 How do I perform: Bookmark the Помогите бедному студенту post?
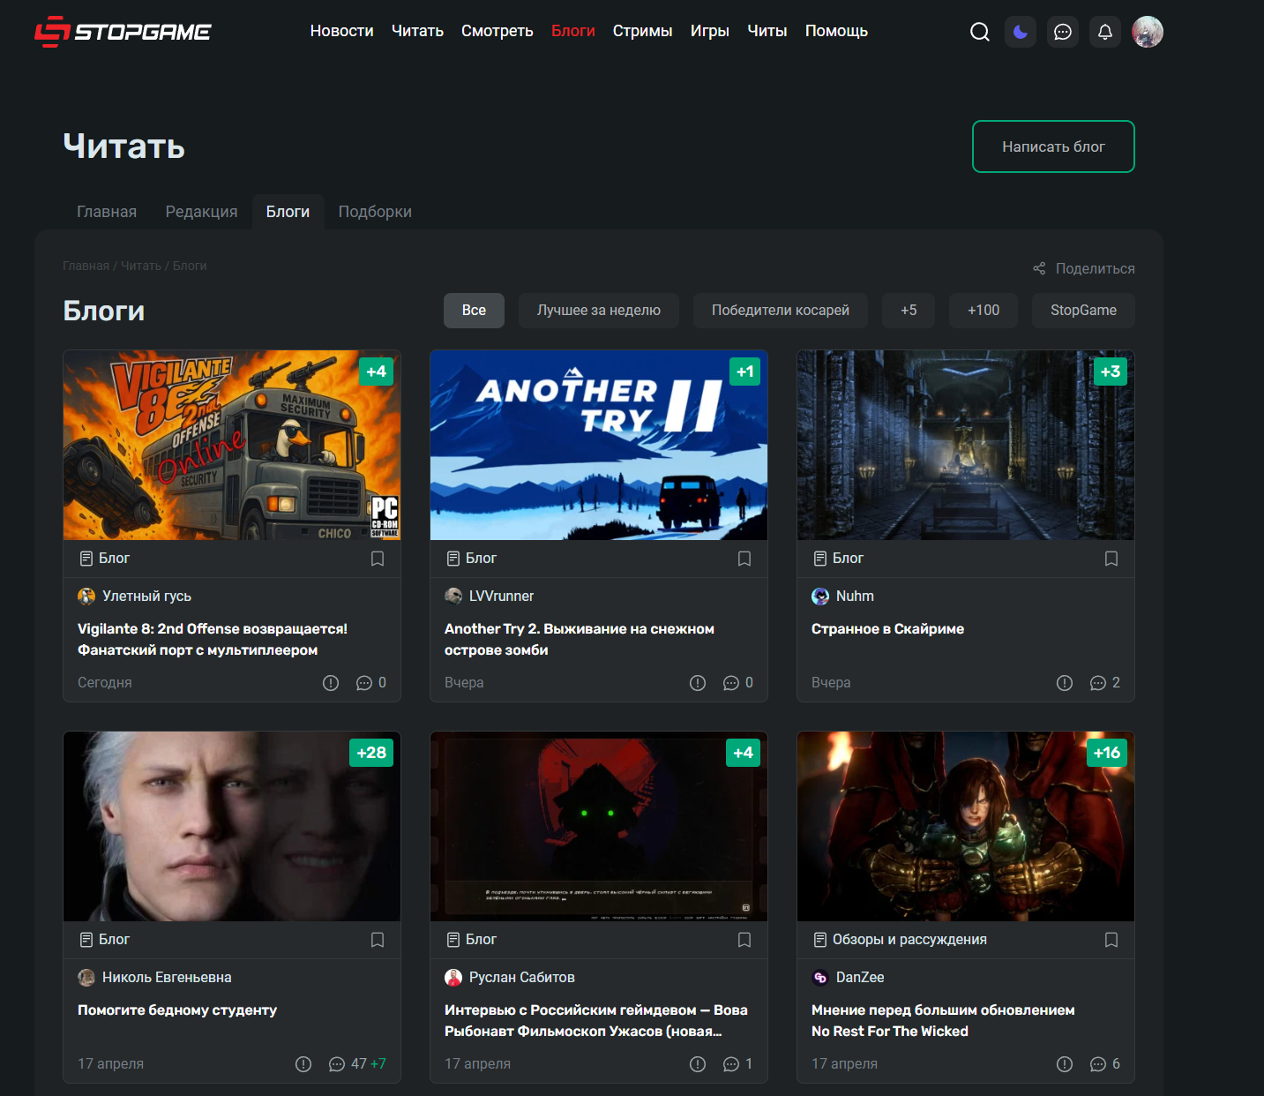point(378,940)
